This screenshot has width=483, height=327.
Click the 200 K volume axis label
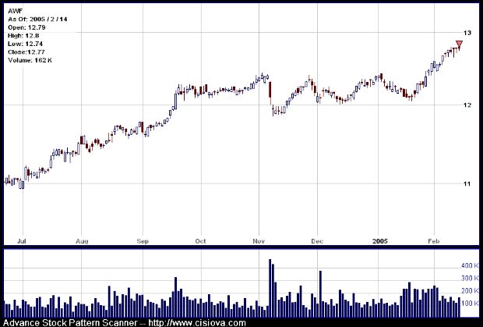[470, 291]
